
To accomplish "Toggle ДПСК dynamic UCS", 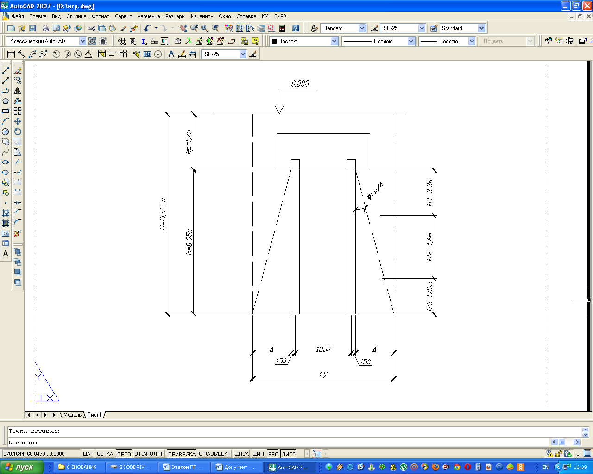I will (x=242, y=454).
